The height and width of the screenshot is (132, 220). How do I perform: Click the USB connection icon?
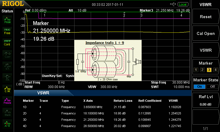[173, 4]
